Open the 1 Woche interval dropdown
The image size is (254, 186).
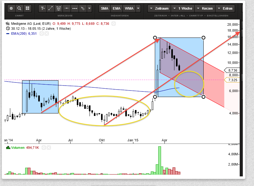point(183,8)
